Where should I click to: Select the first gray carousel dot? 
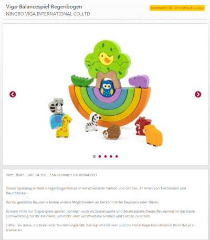(x=94, y=156)
